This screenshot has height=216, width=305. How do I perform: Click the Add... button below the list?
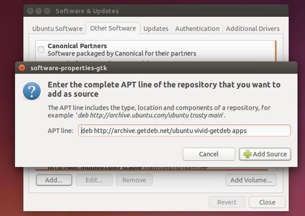54,180
